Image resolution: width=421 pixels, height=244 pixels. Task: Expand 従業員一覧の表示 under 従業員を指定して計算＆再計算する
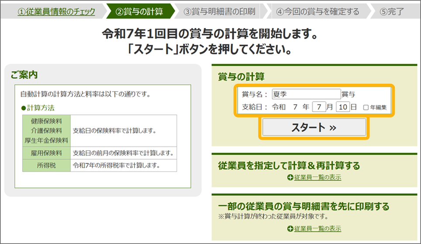click(x=317, y=178)
